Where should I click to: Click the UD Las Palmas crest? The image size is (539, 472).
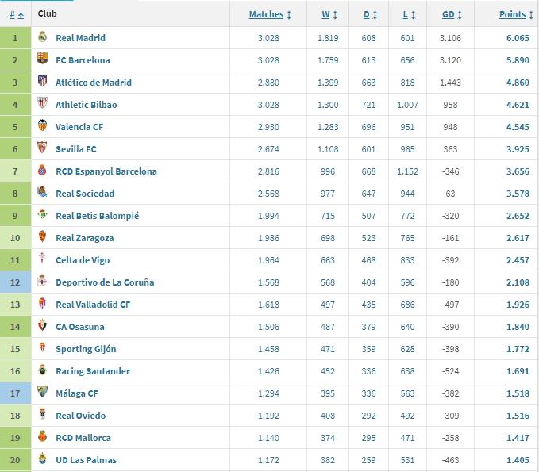point(43,460)
